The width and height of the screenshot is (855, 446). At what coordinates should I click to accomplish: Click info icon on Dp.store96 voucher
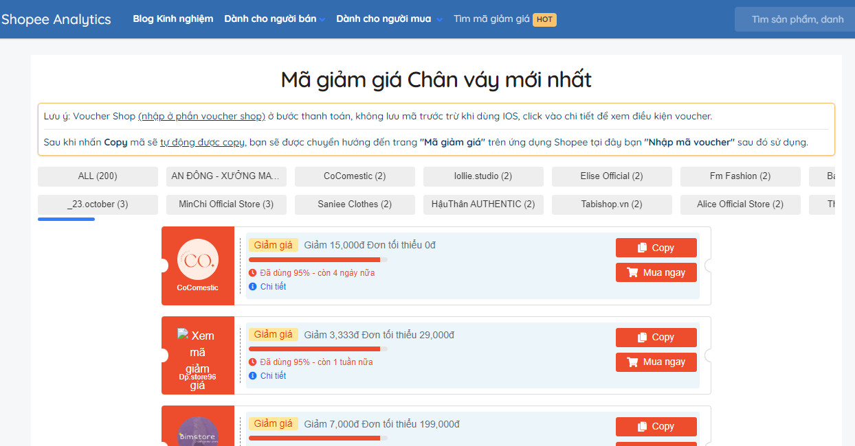253,376
